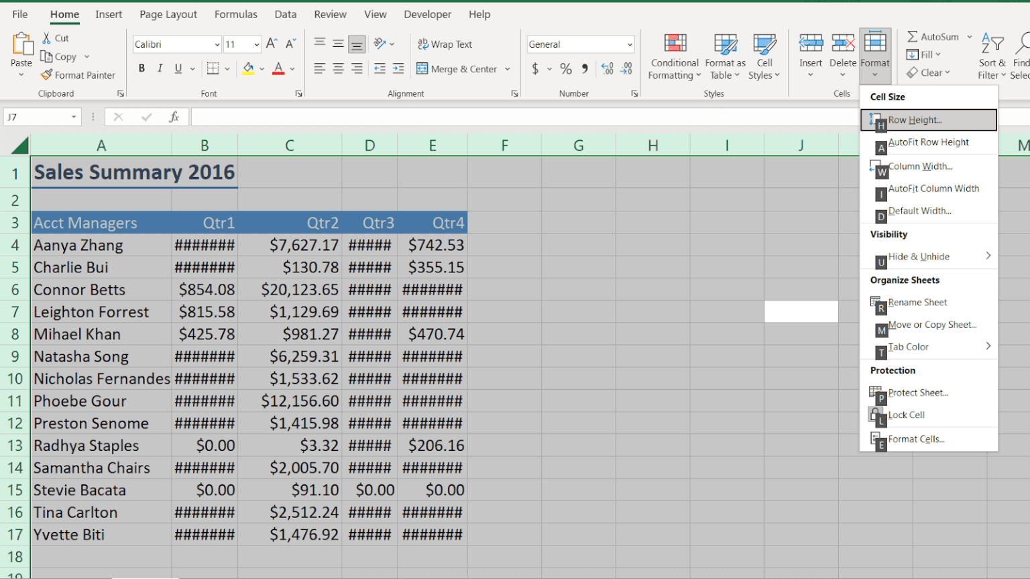Enable center alignment

[x=338, y=68]
